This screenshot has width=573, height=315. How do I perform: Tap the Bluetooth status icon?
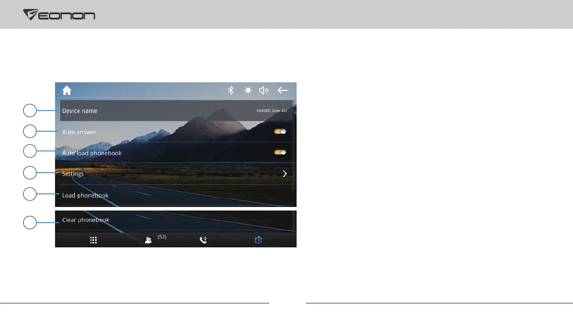pos(230,90)
